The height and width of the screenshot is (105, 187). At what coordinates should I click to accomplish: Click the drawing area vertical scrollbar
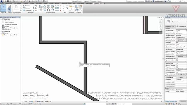coord(163,59)
